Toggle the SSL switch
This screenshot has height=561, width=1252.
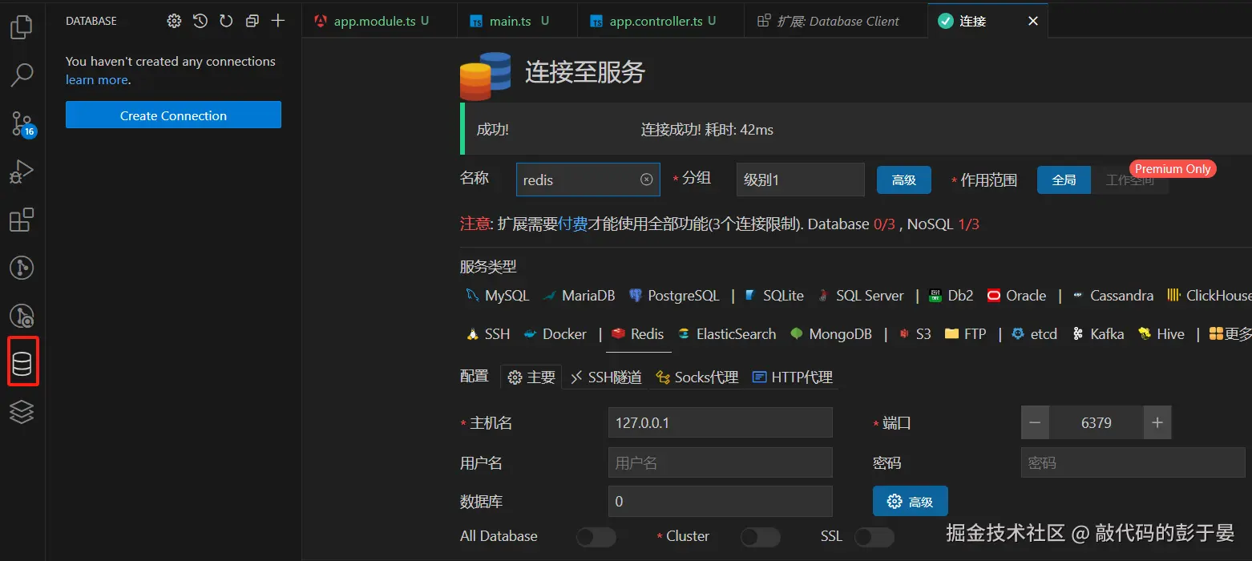pos(874,536)
